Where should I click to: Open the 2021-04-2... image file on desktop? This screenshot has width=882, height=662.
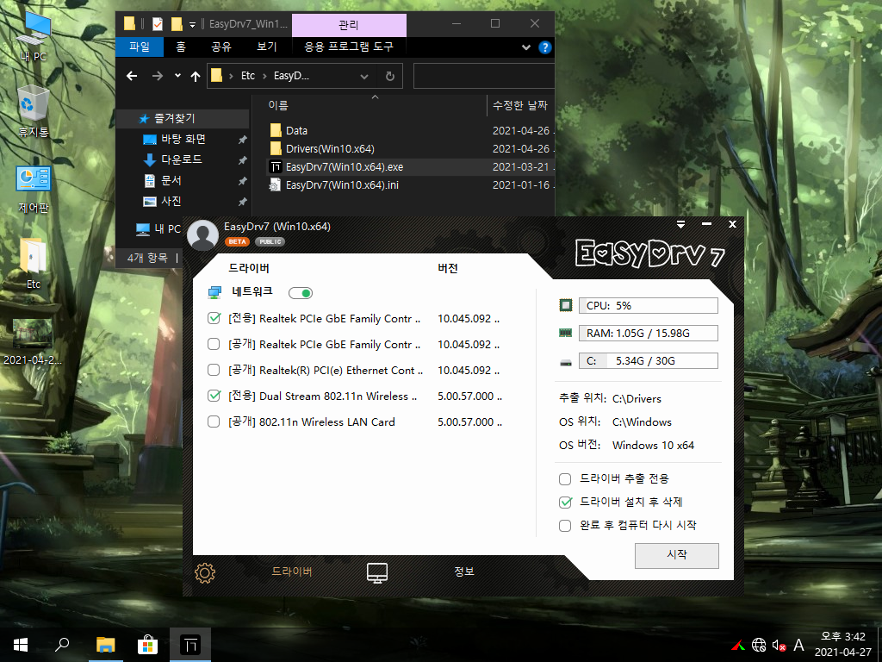[x=33, y=342]
